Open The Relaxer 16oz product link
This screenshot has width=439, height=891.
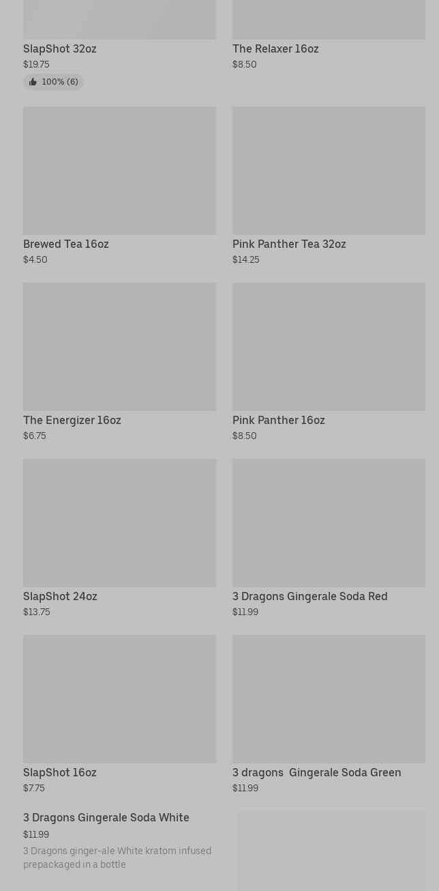coord(275,49)
